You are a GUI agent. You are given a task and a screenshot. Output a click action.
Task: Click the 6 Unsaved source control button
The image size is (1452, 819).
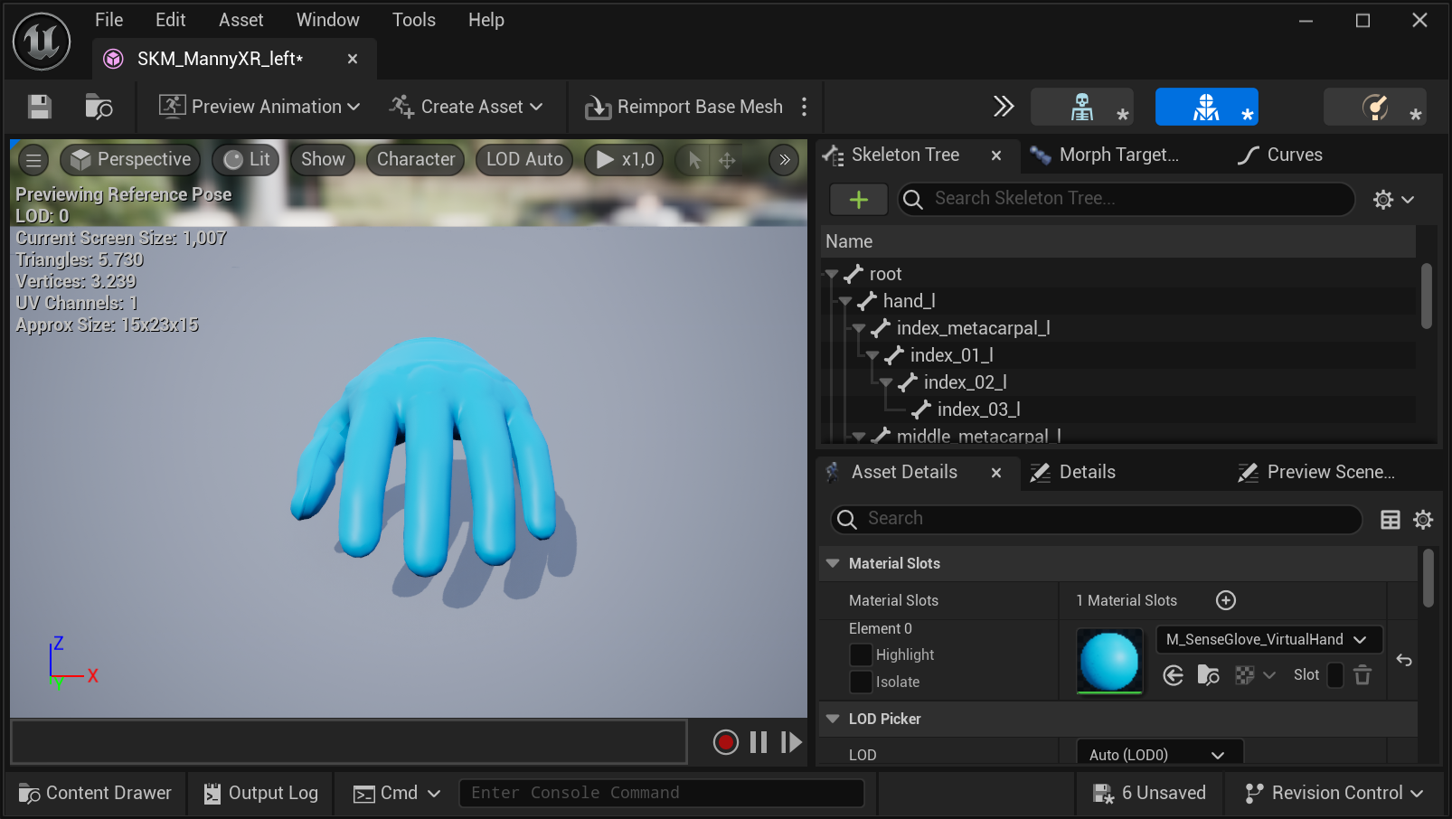coord(1149,793)
